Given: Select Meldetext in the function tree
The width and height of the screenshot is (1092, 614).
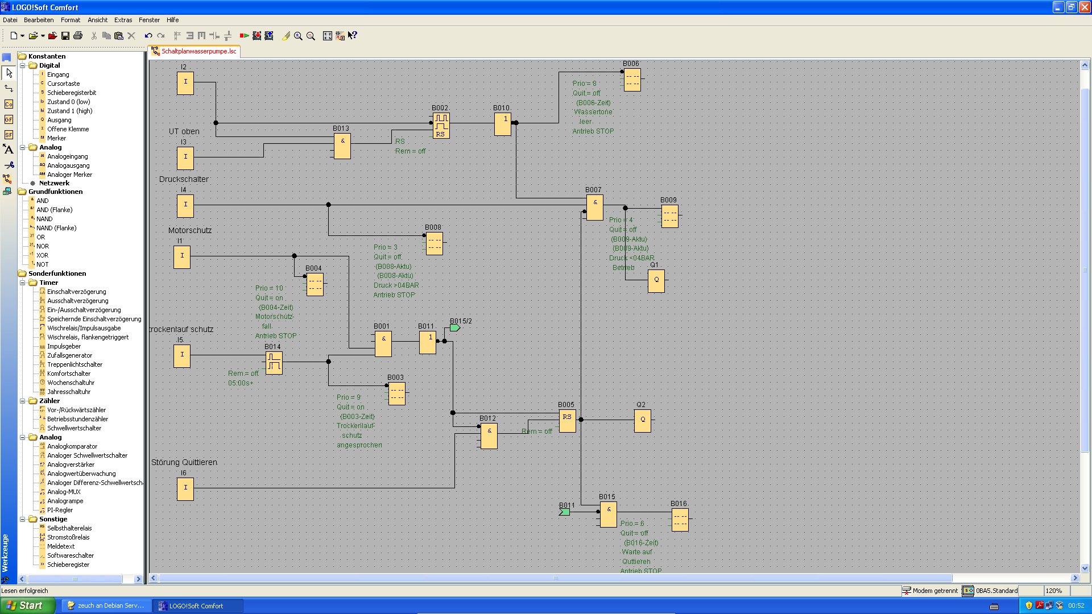Looking at the screenshot, I should [61, 546].
